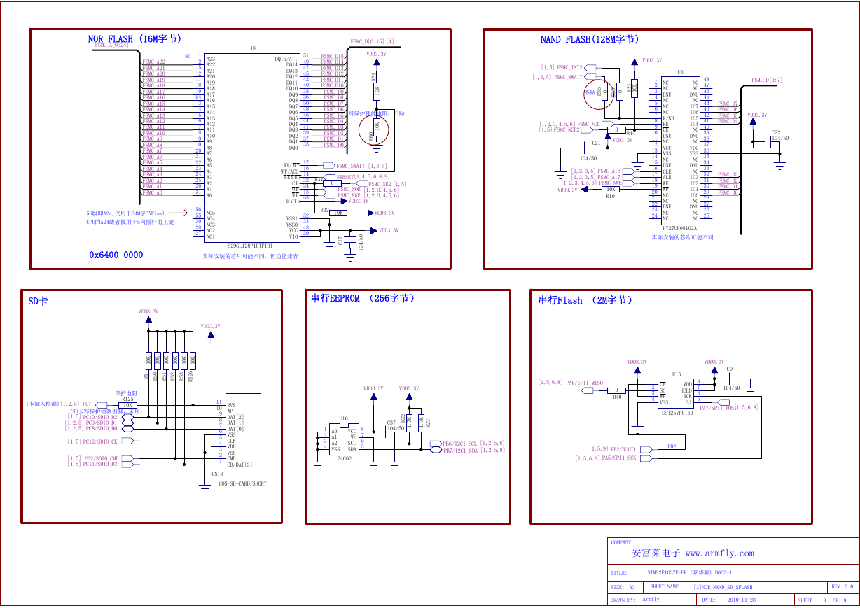Click the 'NAND FLASH(128M字节)' section title
The image size is (860, 608).
click(590, 40)
